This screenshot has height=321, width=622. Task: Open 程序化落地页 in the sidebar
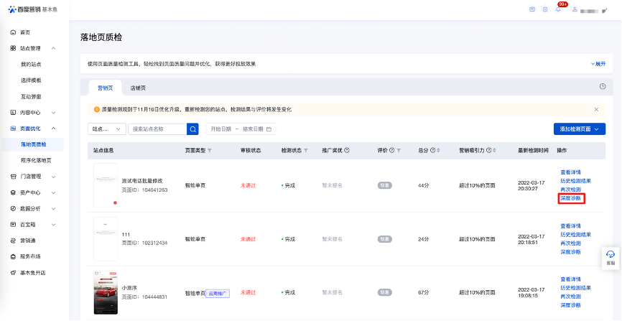coord(36,160)
